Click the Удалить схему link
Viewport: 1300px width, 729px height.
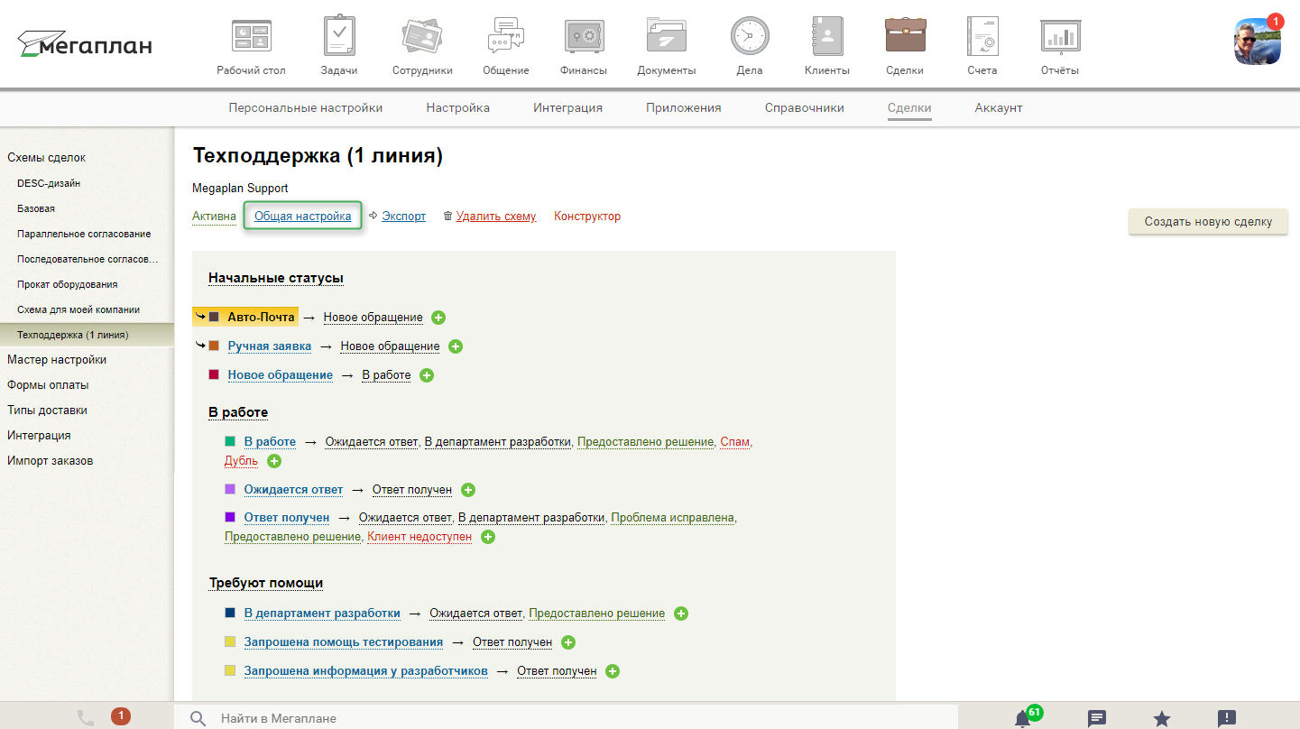coord(495,217)
